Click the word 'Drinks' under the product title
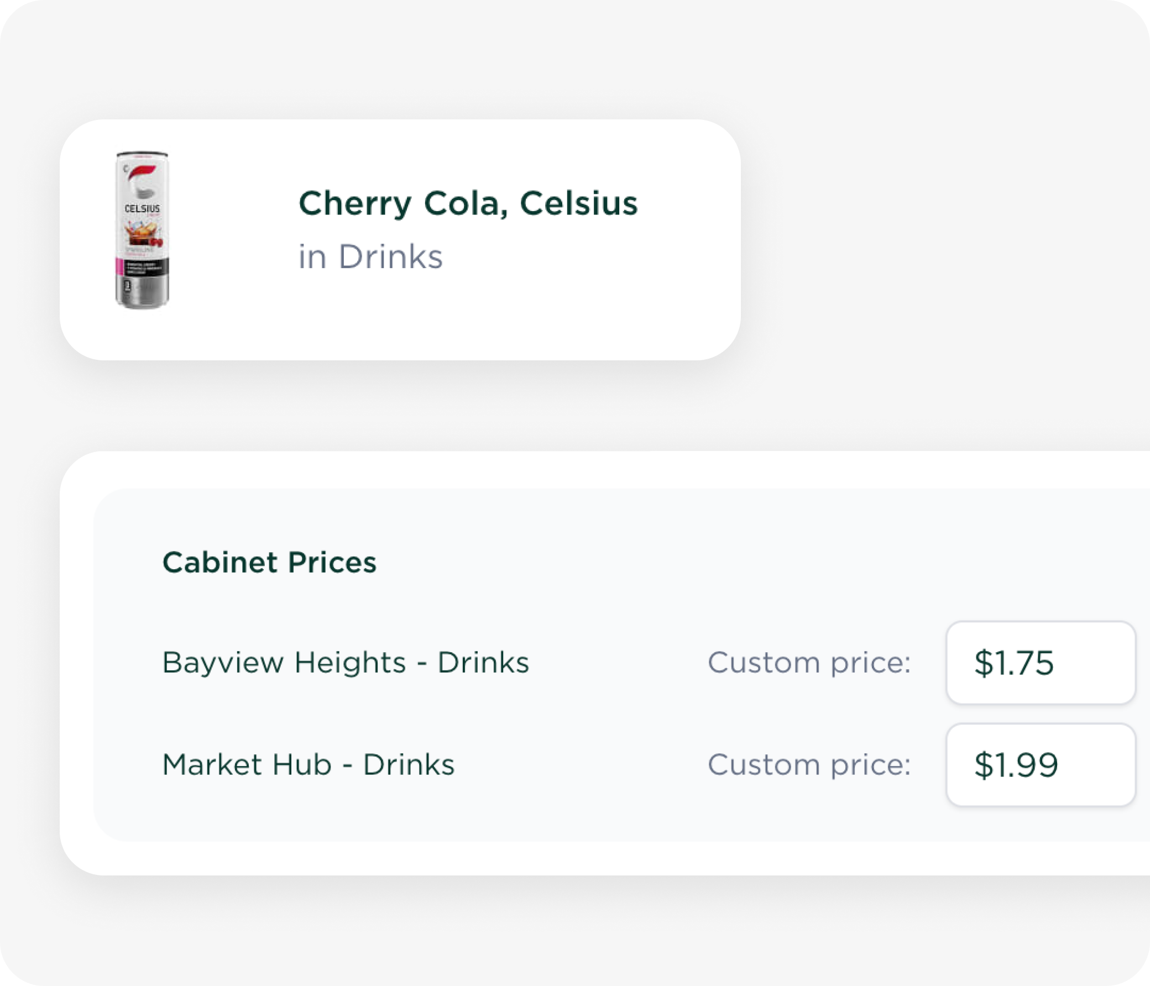This screenshot has width=1150, height=986. point(390,256)
